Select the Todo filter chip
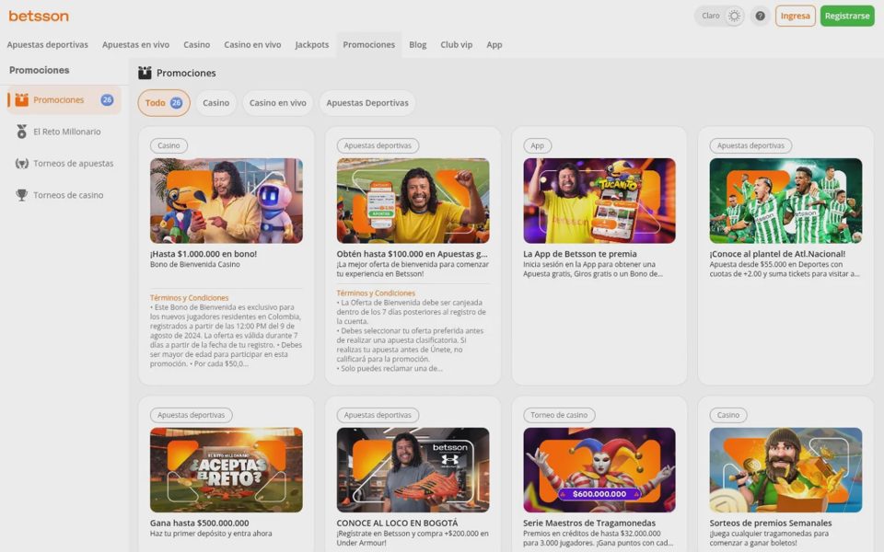Viewport: 884px width, 552px height. pyautogui.click(x=164, y=103)
